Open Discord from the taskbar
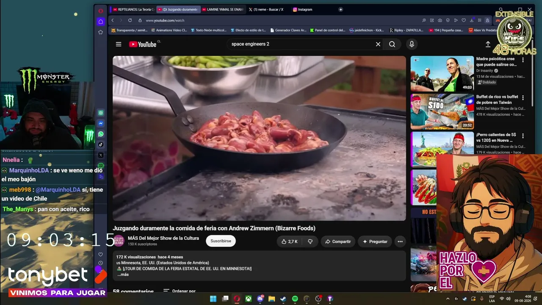The width and height of the screenshot is (542, 305). pyautogui.click(x=260, y=299)
